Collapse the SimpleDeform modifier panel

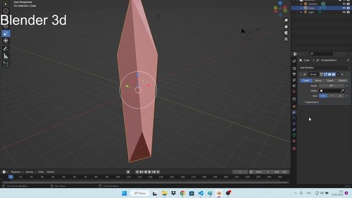pos(301,74)
